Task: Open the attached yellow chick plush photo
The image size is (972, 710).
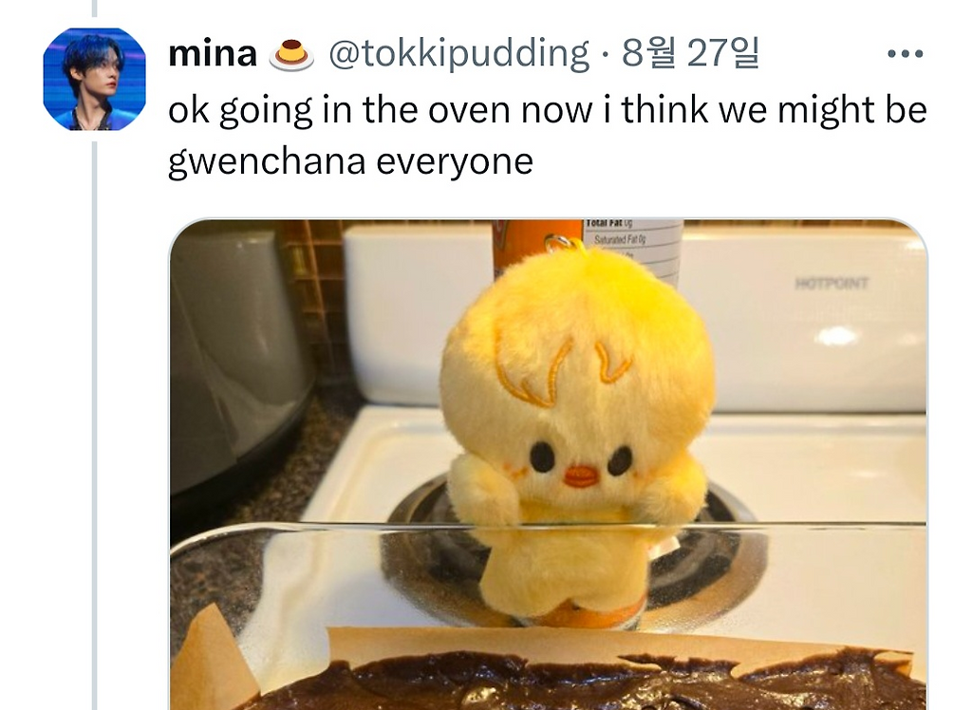Action: click(x=548, y=464)
